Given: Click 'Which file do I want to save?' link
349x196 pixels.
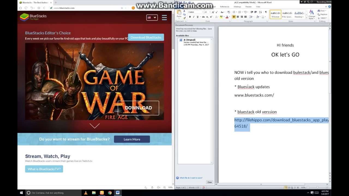Looking at the screenshot, I should [191, 178].
